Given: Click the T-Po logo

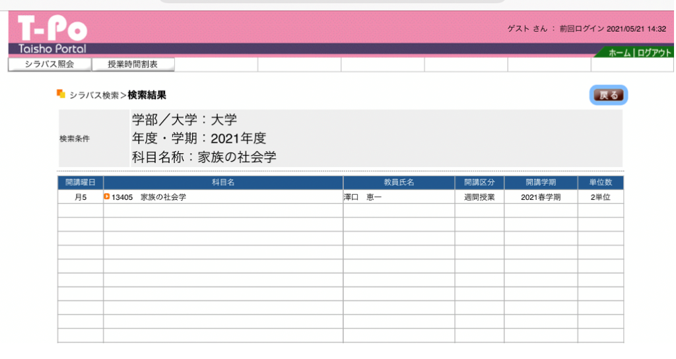Looking at the screenshot, I should [51, 28].
